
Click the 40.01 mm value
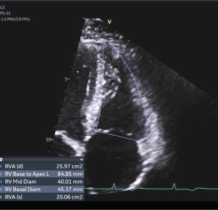click(70, 182)
